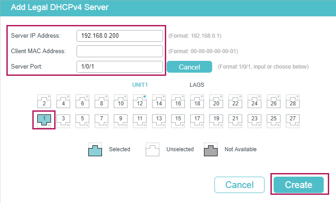Select port 20 icon
The image size is (336, 203).
(x=216, y=101)
